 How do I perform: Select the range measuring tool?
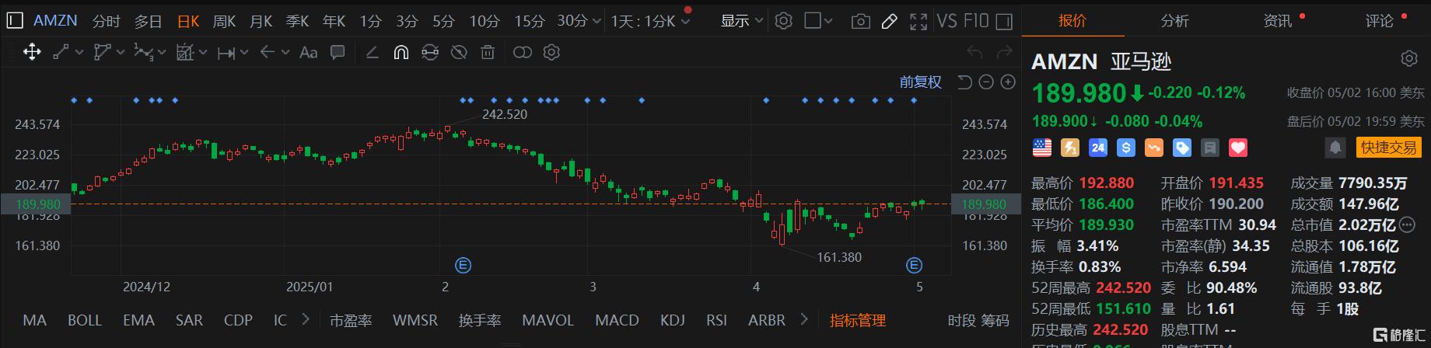[x=226, y=53]
